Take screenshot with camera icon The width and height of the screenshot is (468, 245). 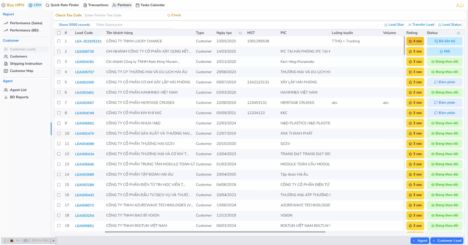(x=26, y=241)
